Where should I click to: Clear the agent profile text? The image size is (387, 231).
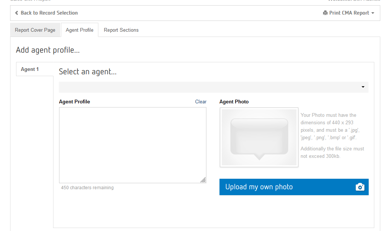[x=200, y=102]
